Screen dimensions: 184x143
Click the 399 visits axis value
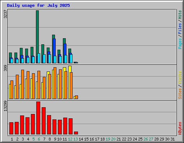tap(5, 68)
